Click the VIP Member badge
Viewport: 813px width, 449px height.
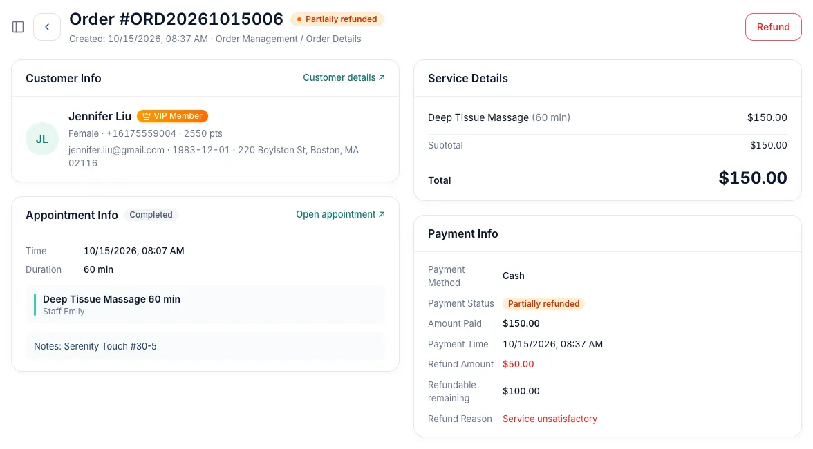tap(172, 116)
